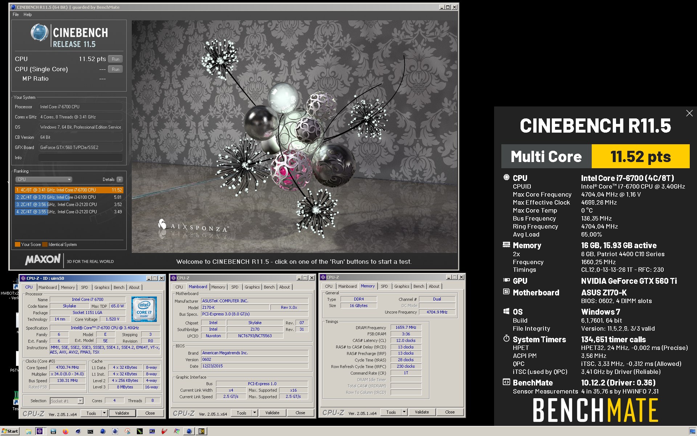
Task: Click motherboard model field Z170-K in CPU-Z
Action: pos(235,307)
